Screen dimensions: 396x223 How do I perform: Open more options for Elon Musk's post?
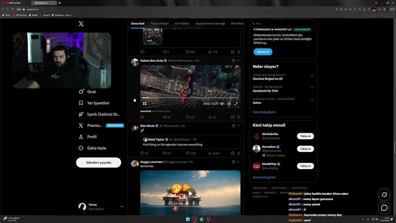239,126
